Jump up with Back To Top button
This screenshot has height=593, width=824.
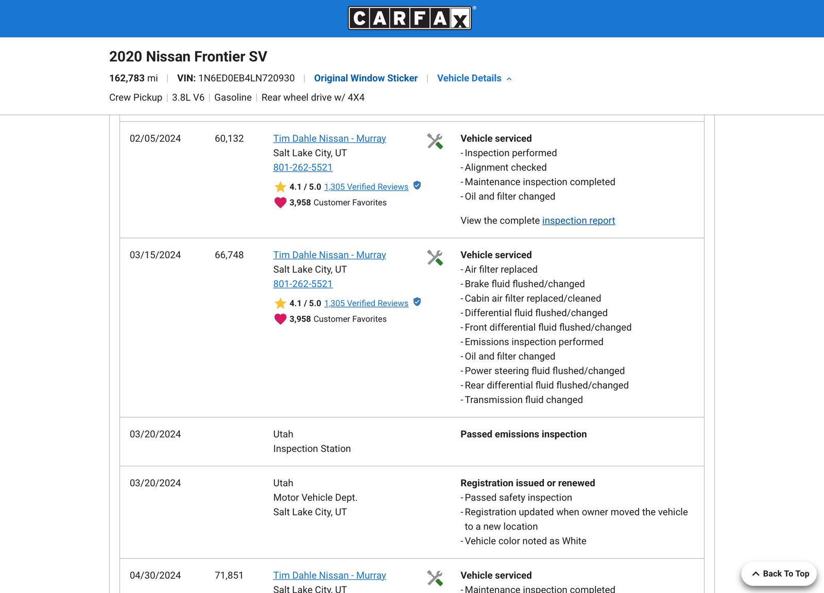[x=779, y=574]
